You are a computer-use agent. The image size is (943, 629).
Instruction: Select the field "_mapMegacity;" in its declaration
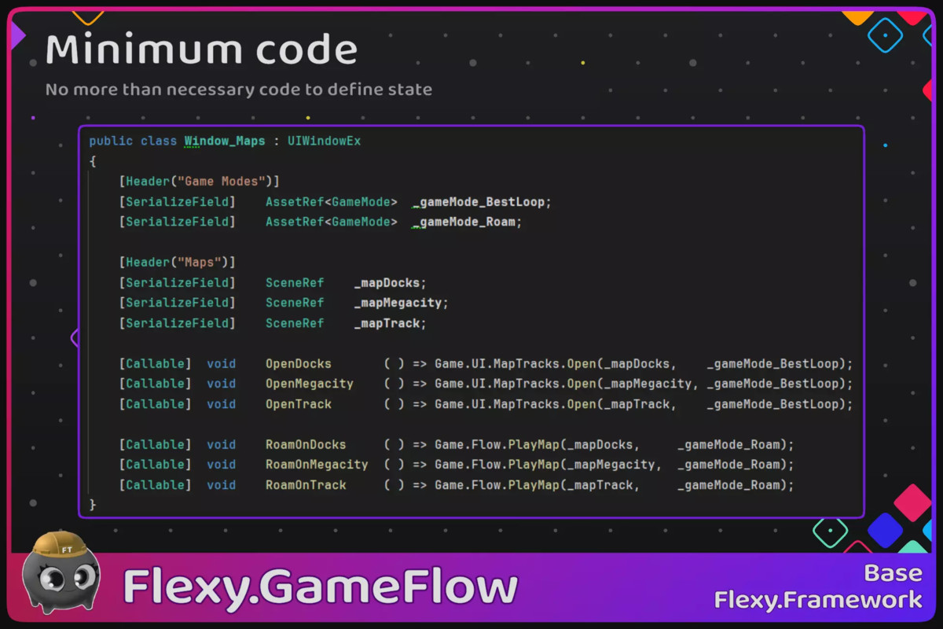pos(401,303)
